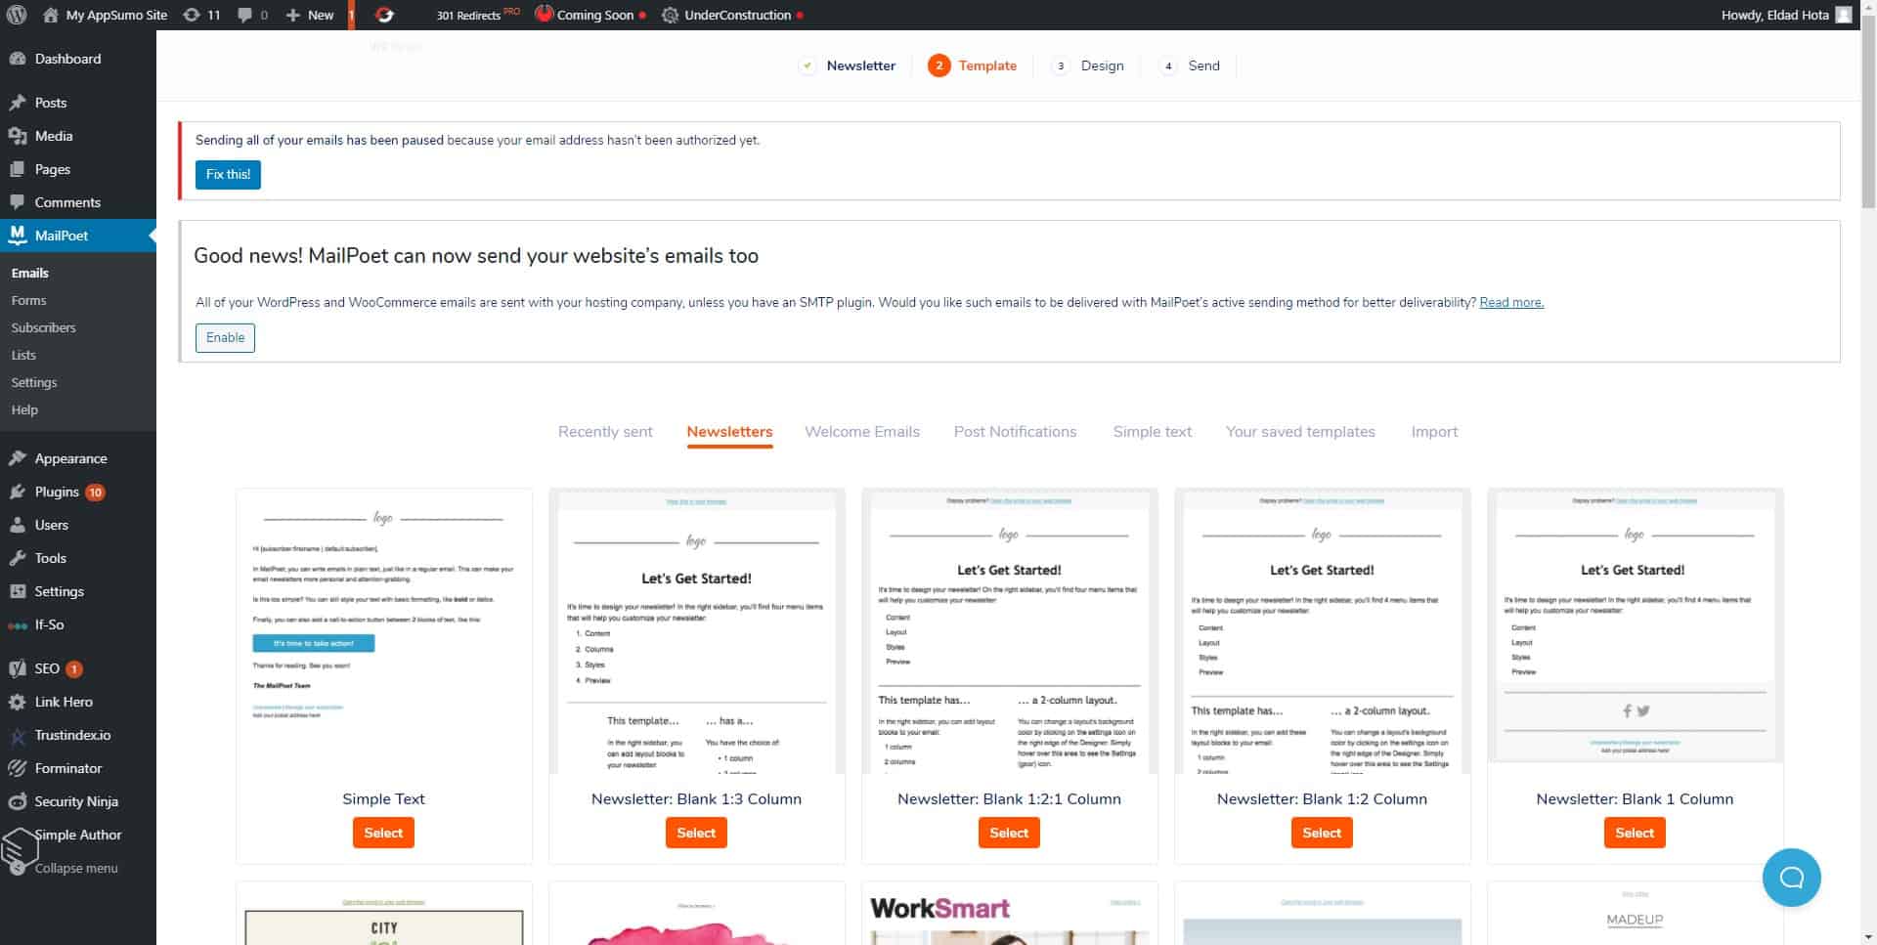This screenshot has width=1877, height=945.
Task: Open the blue chat support bubble
Action: [1791, 878]
